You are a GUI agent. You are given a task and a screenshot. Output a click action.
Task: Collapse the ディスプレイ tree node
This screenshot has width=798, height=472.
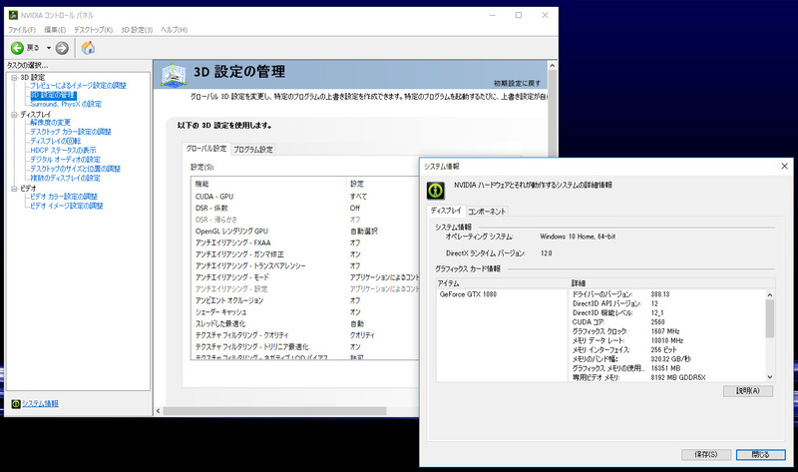[14, 115]
